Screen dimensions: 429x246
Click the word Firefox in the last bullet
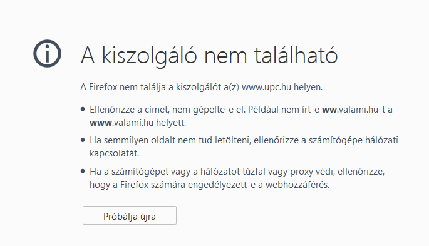pos(134,185)
